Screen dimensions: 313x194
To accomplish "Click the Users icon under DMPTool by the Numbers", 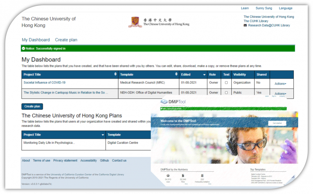I will (x=168, y=176).
